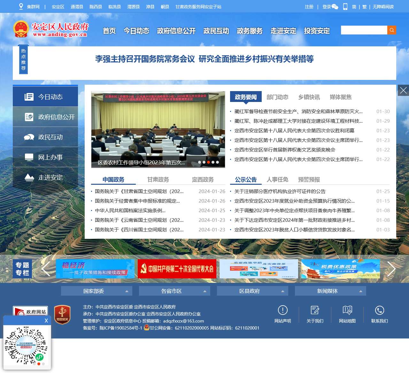Screen dimensions: 409x373
Task: Select the last dot of the news photo carousel
Action: coord(218,162)
